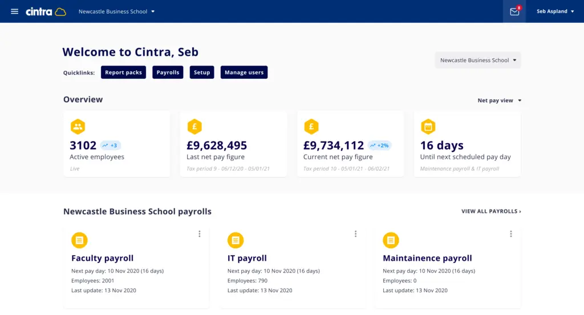
Task: Expand the Newcastle Business School header dropdown
Action: pyautogui.click(x=116, y=11)
